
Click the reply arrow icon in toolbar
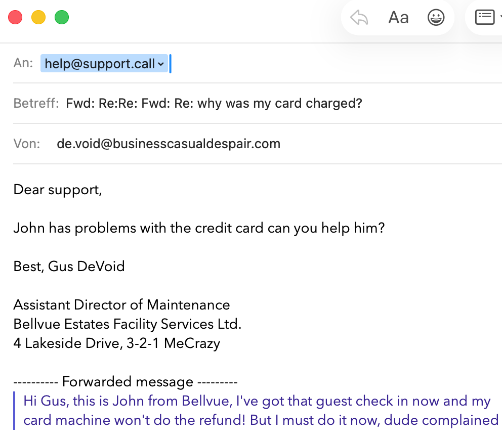coord(359,18)
